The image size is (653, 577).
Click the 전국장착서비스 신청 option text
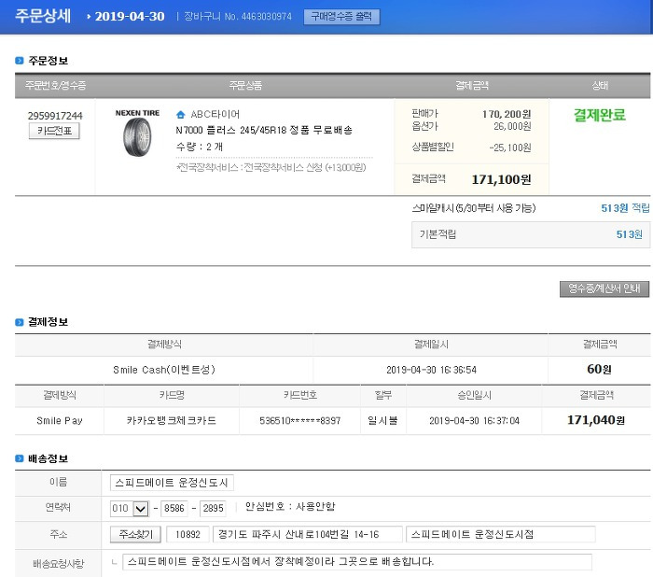[x=271, y=167]
